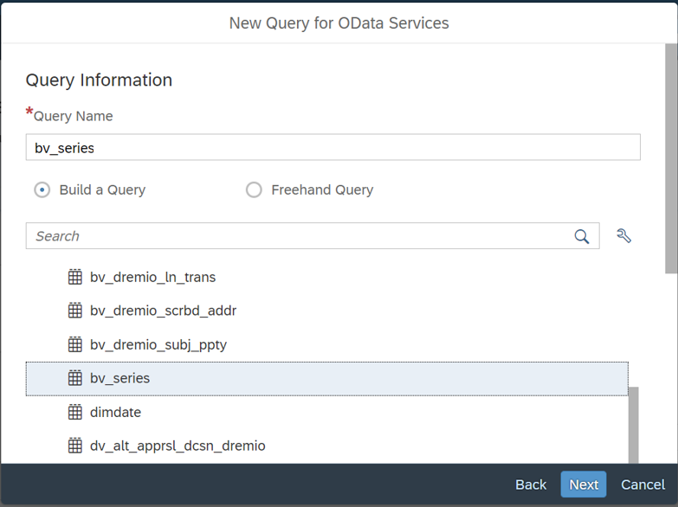The width and height of the screenshot is (678, 507).
Task: Pick the dv_alt_apprsl_dcsn_dremio table entry
Action: (x=327, y=446)
